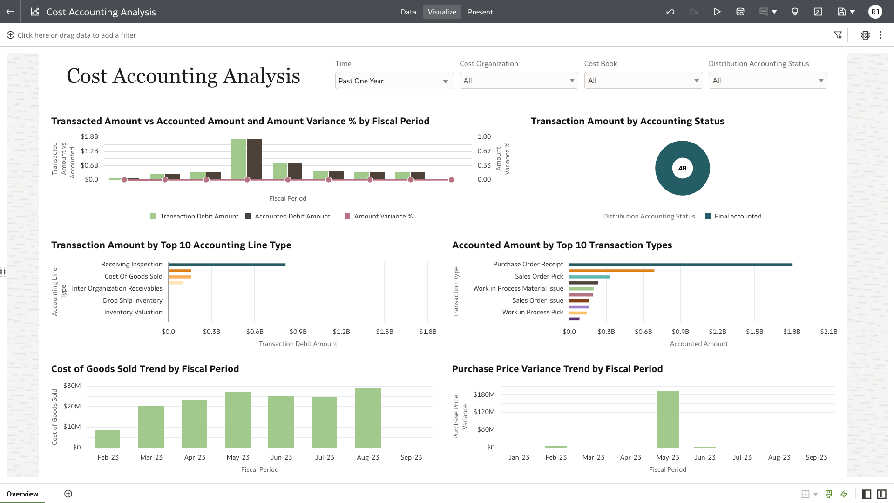Click the open-in-new-window icon
894x503 pixels.
click(x=818, y=12)
